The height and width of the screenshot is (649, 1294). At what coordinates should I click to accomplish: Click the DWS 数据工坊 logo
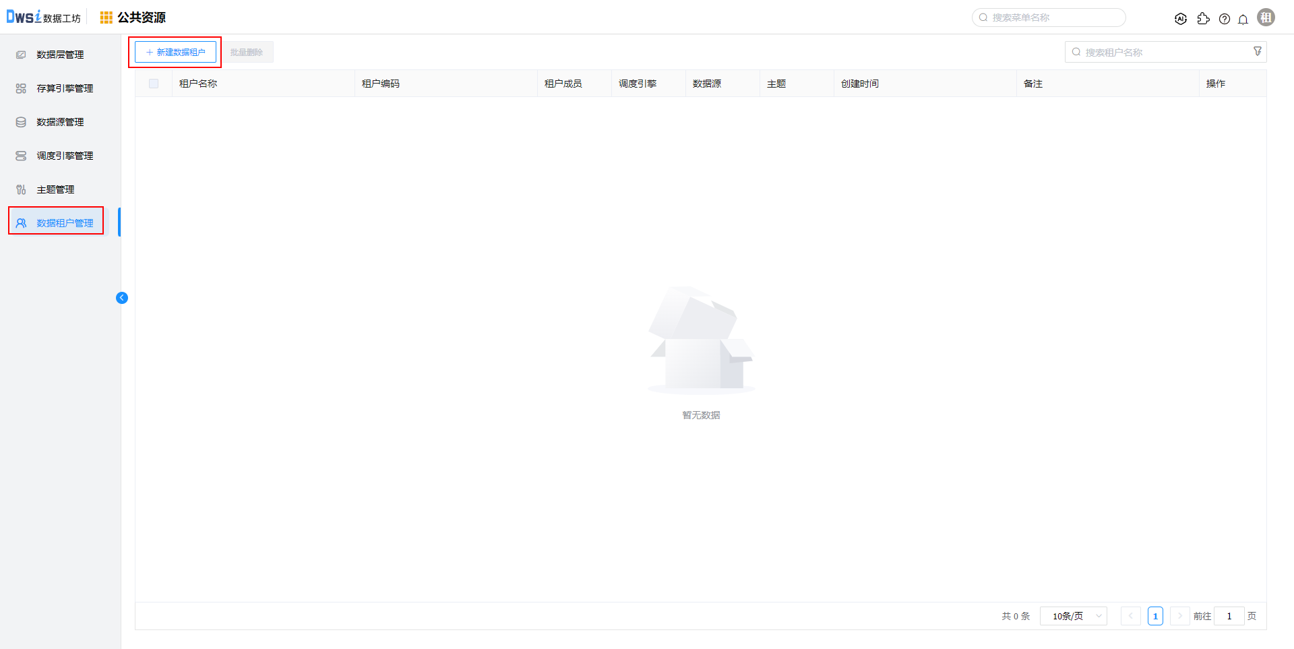tap(43, 18)
